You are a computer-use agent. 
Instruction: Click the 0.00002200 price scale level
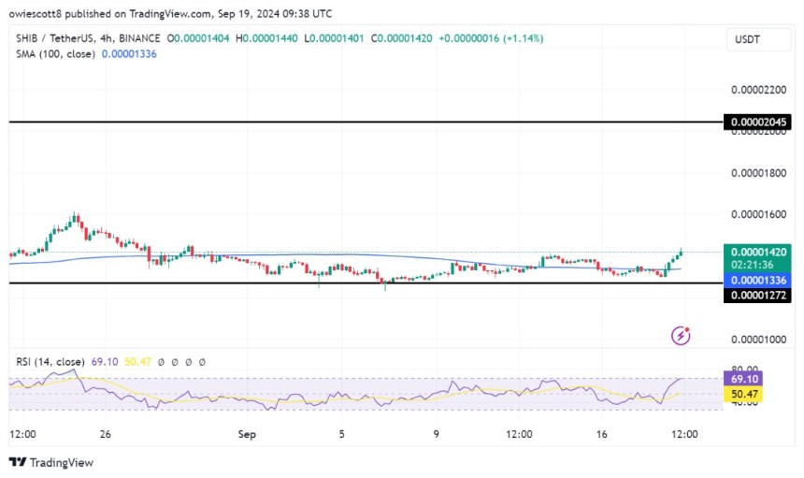click(x=758, y=90)
